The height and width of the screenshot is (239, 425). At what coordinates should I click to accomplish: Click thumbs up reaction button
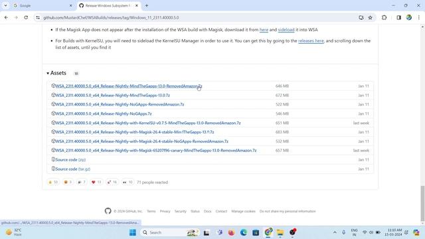point(53,183)
